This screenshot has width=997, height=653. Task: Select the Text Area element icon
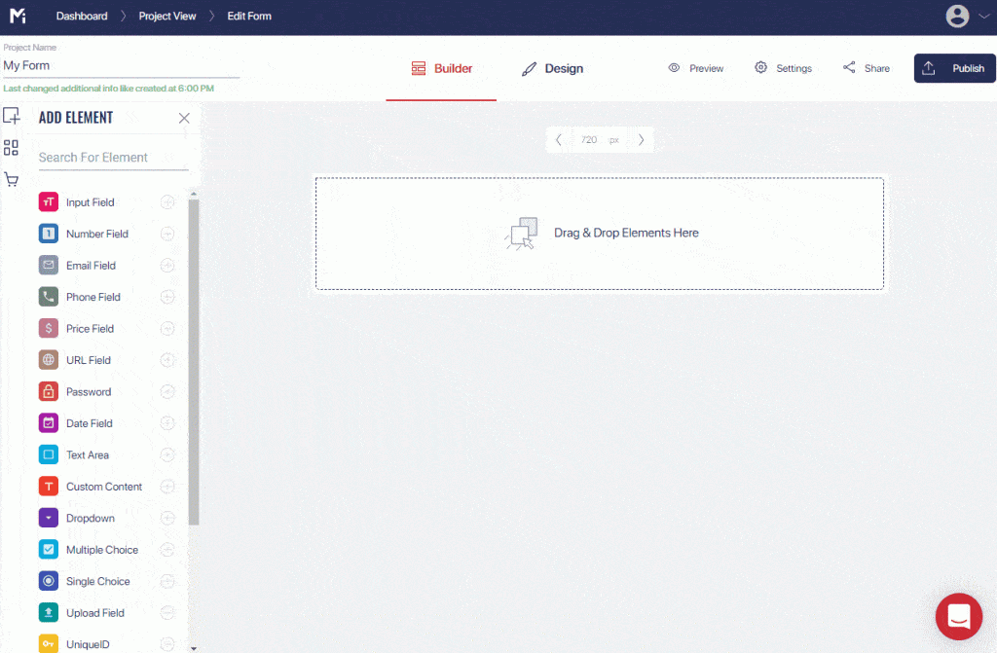[49, 454]
